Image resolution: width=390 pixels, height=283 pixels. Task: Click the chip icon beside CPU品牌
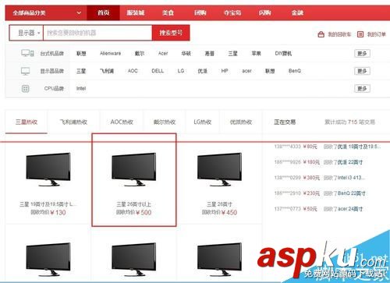click(x=25, y=89)
